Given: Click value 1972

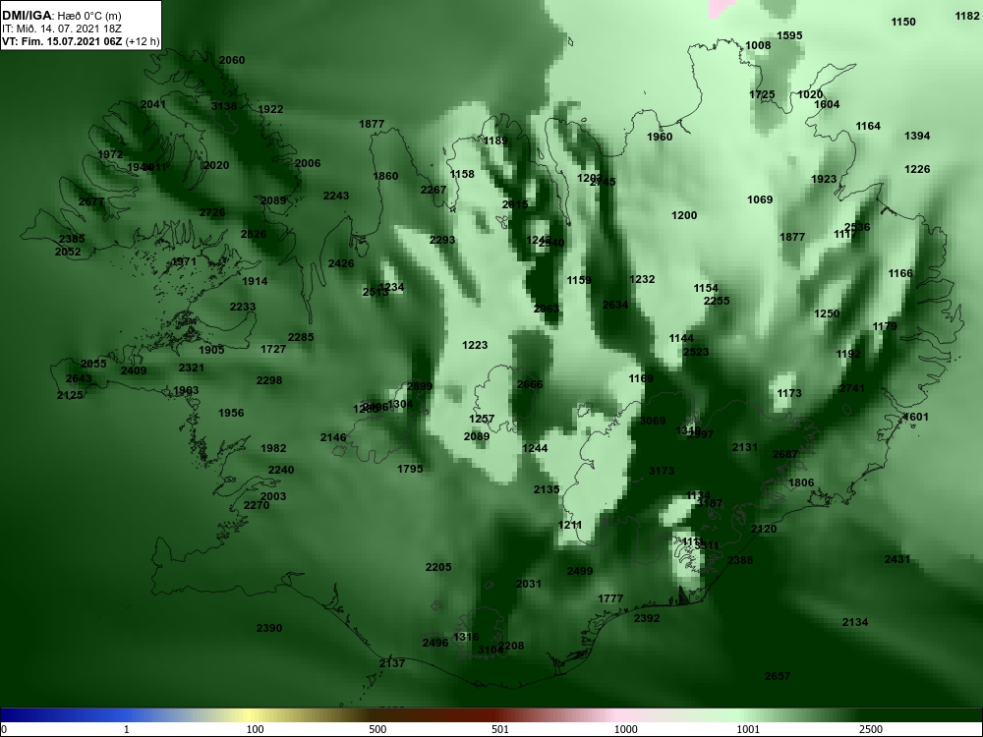Looking at the screenshot, I should (x=110, y=154).
